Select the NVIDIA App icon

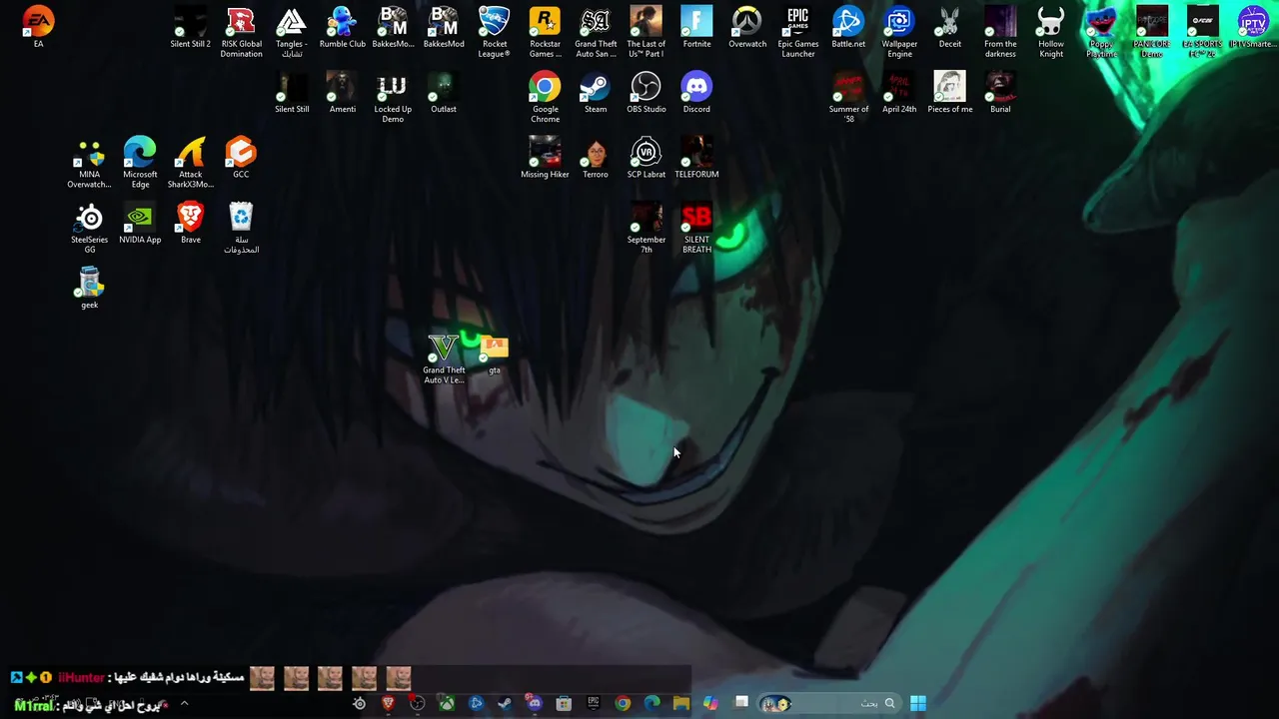140,222
